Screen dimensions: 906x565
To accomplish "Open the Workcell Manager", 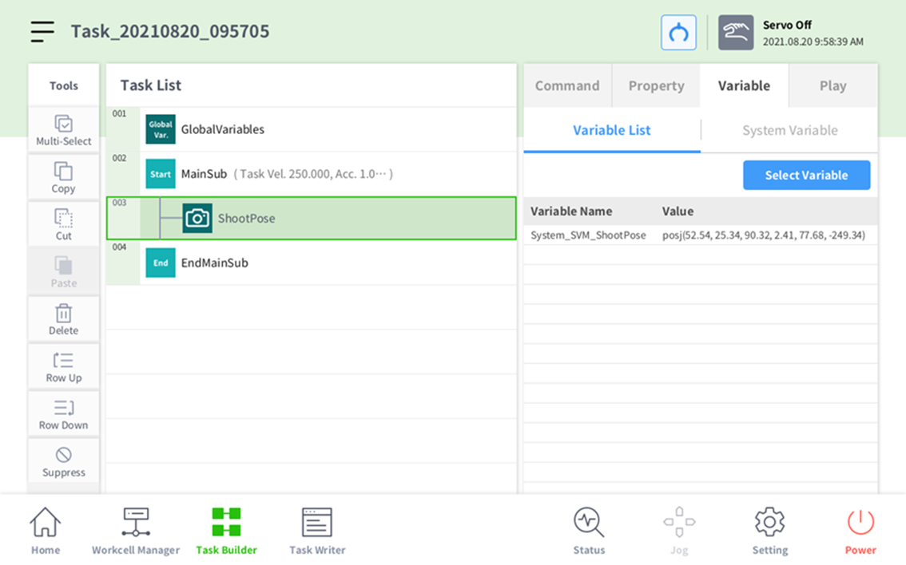I will (x=136, y=531).
